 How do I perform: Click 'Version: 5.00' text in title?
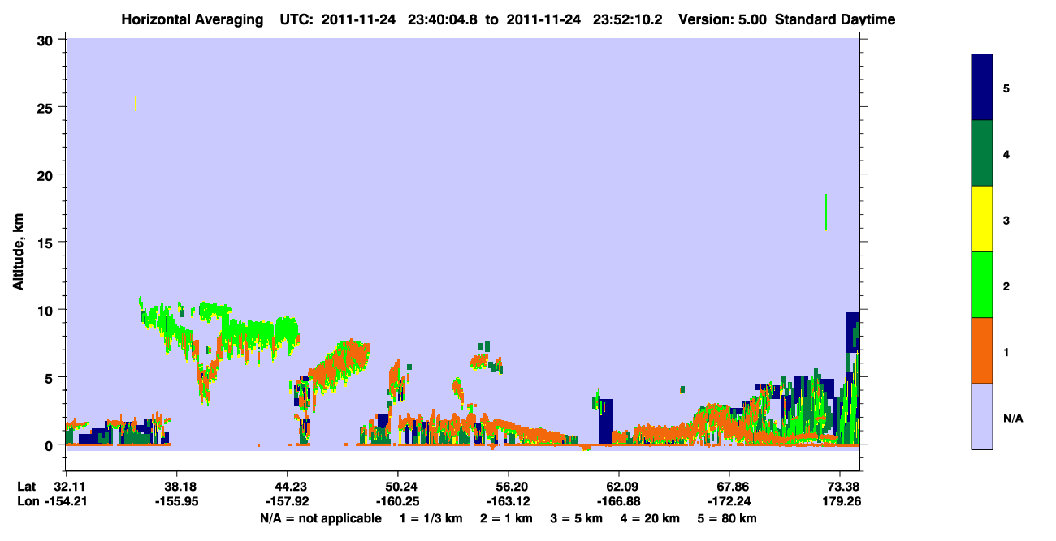(725, 19)
